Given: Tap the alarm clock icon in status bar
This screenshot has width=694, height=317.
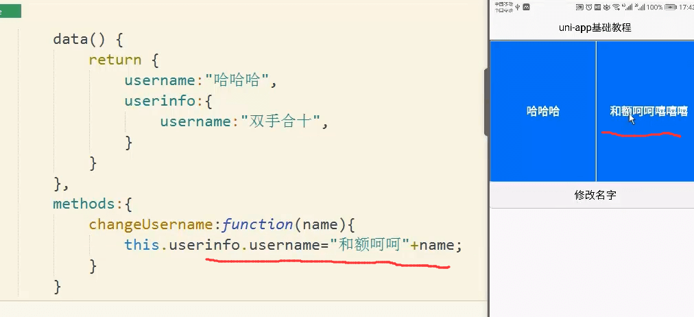Looking at the screenshot, I should pyautogui.click(x=589, y=7).
